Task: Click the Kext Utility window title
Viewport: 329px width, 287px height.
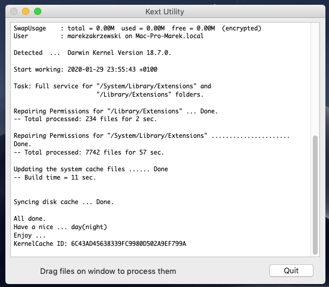Action: (164, 12)
